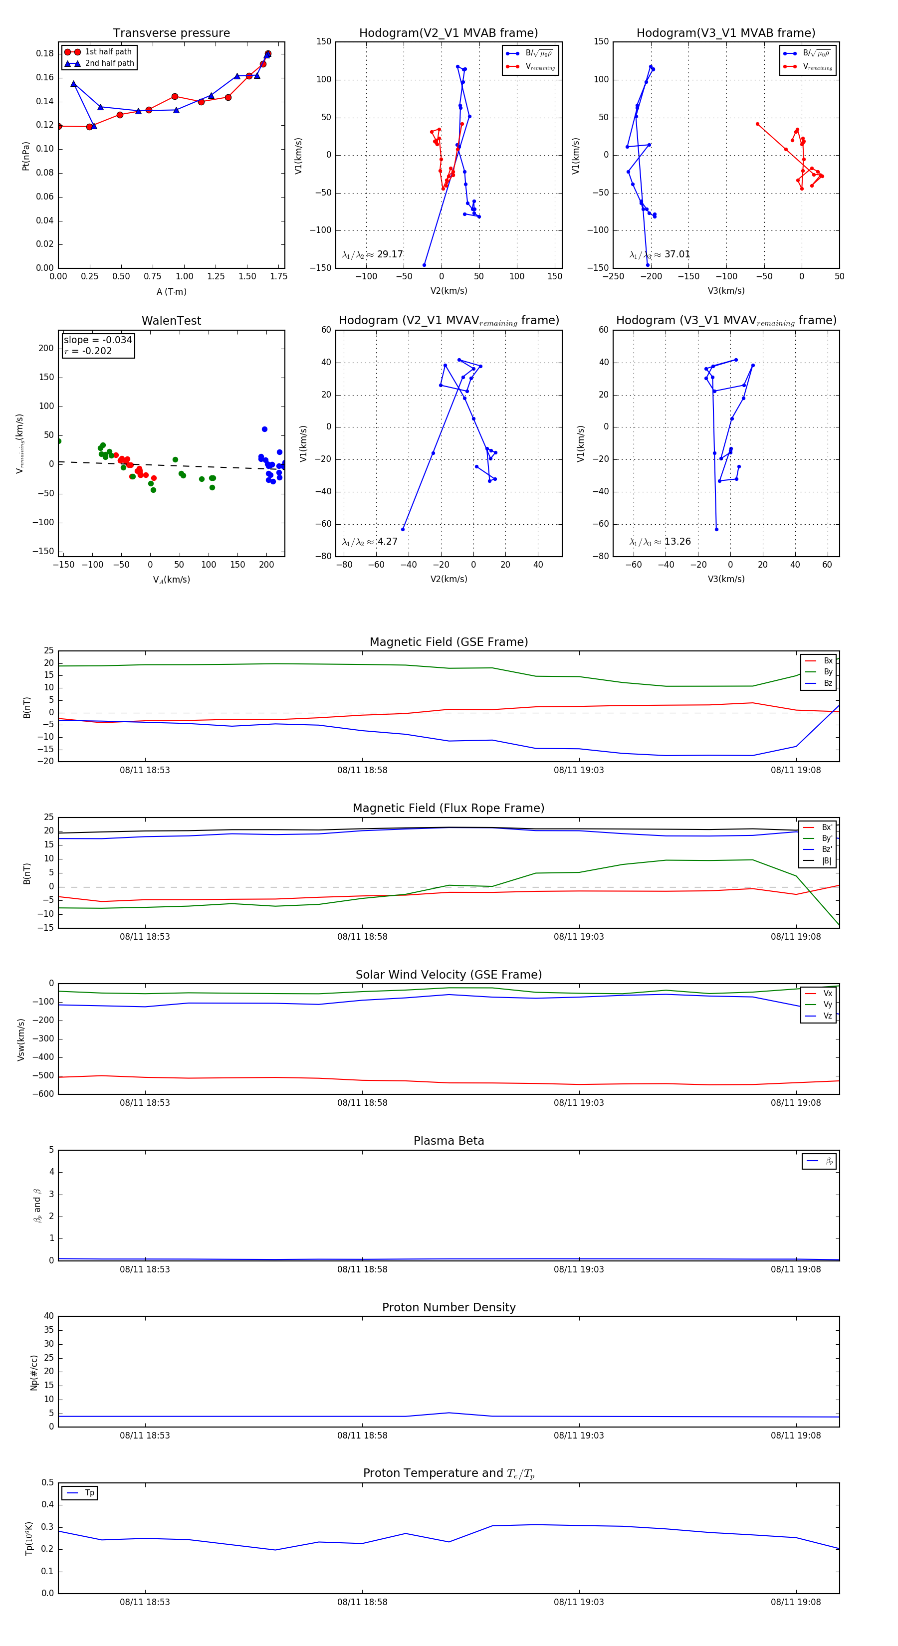Click the 'Plasma Beta' plot title
898x1646 pixels.
click(x=449, y=1141)
